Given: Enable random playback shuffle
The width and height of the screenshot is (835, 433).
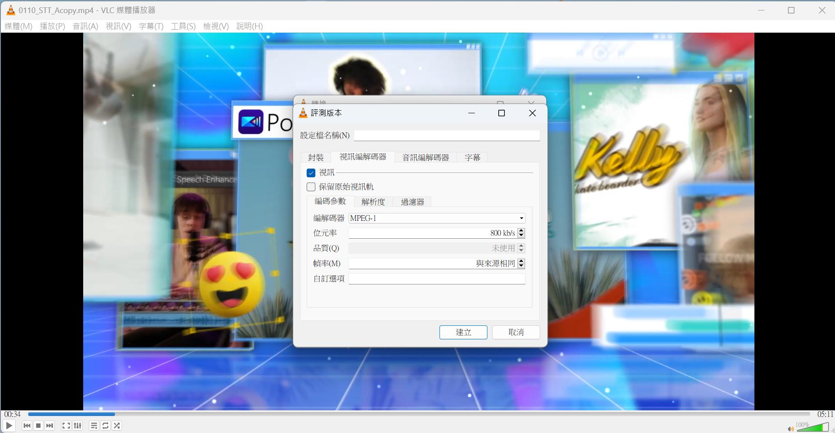Looking at the screenshot, I should pyautogui.click(x=116, y=426).
